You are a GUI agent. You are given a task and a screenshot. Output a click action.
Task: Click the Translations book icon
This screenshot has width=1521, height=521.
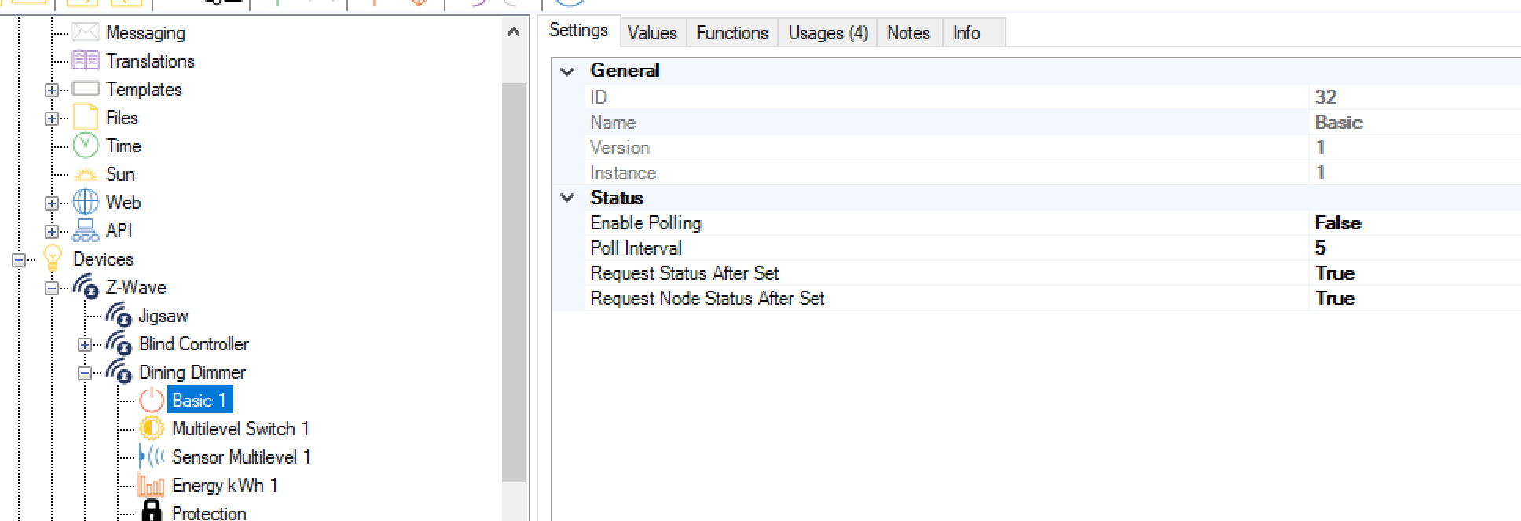[x=86, y=61]
